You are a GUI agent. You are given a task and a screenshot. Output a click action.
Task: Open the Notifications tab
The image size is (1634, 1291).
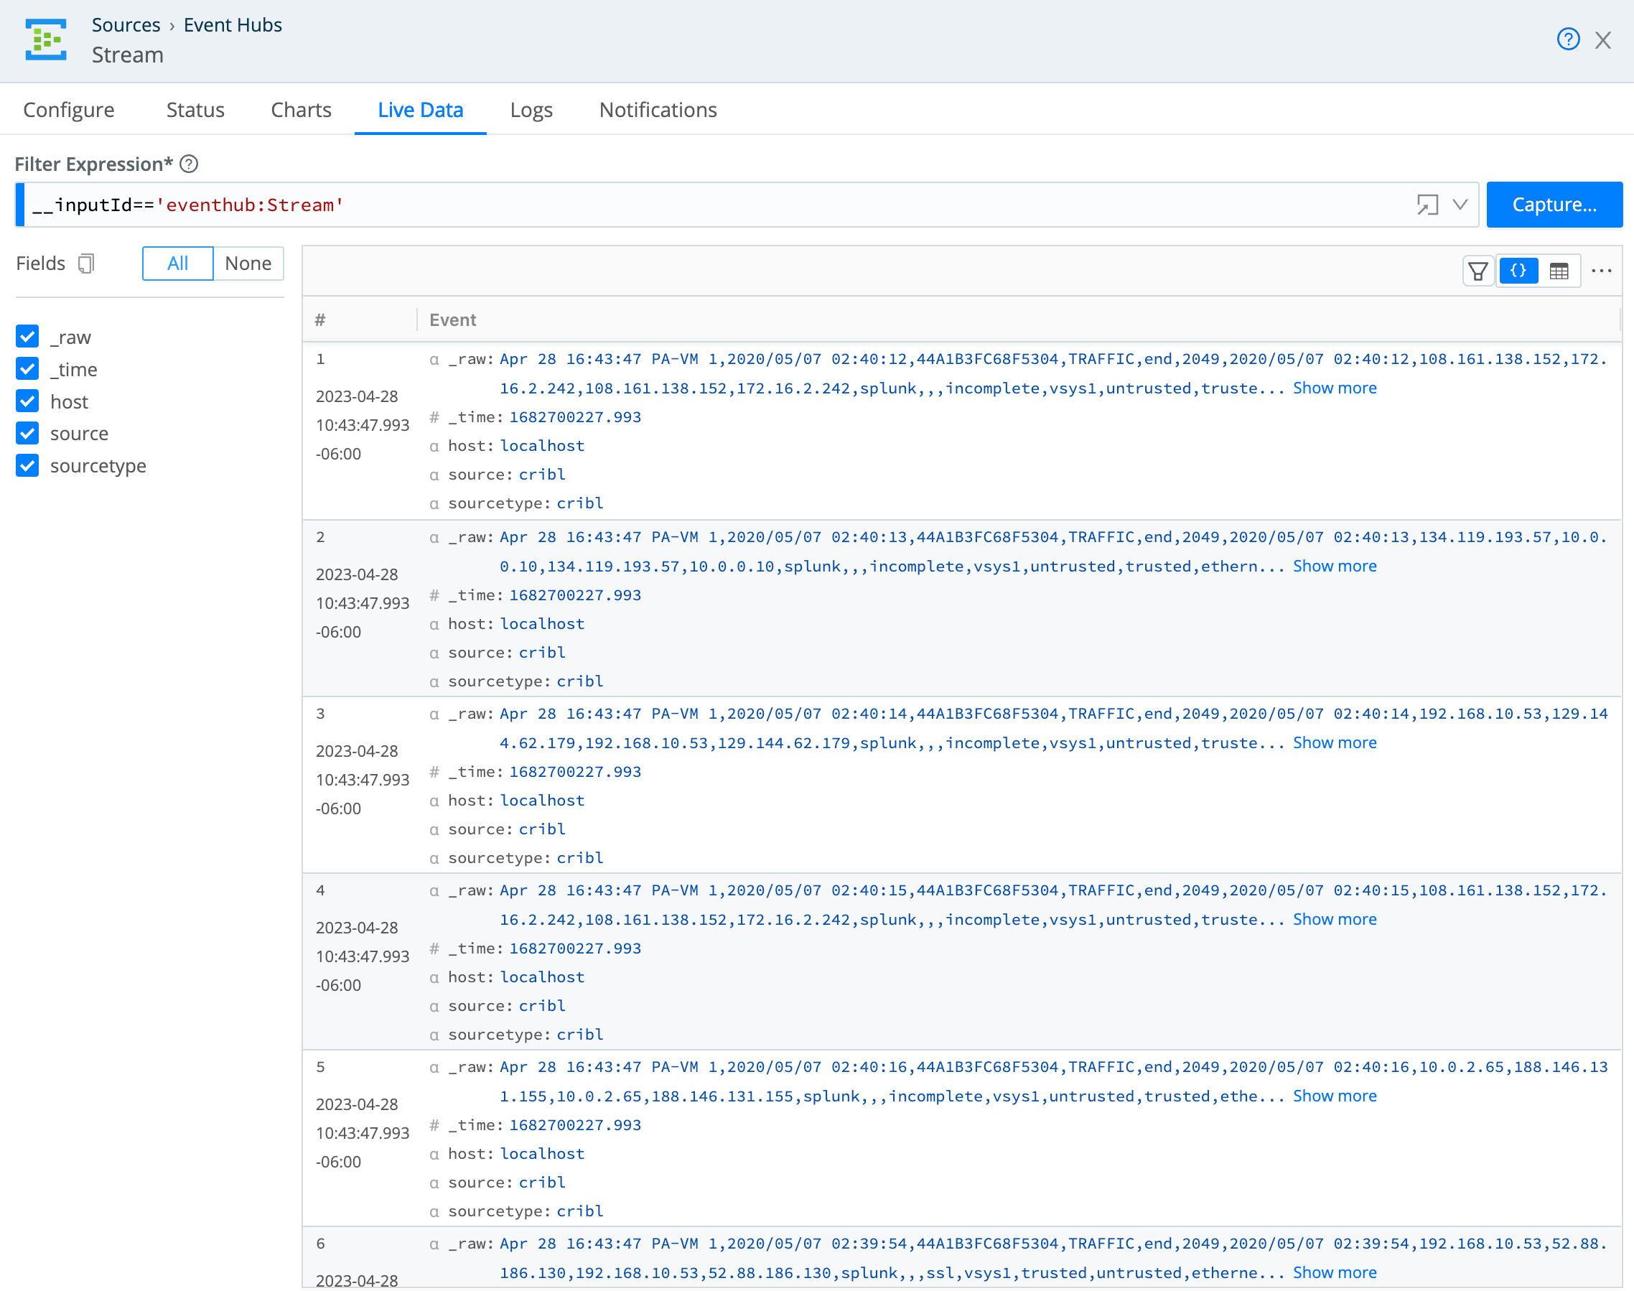click(x=658, y=110)
